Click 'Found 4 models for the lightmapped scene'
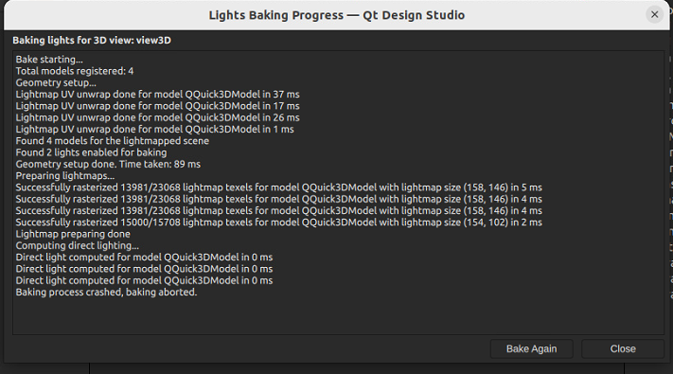Image resolution: width=673 pixels, height=374 pixels. coord(113,141)
